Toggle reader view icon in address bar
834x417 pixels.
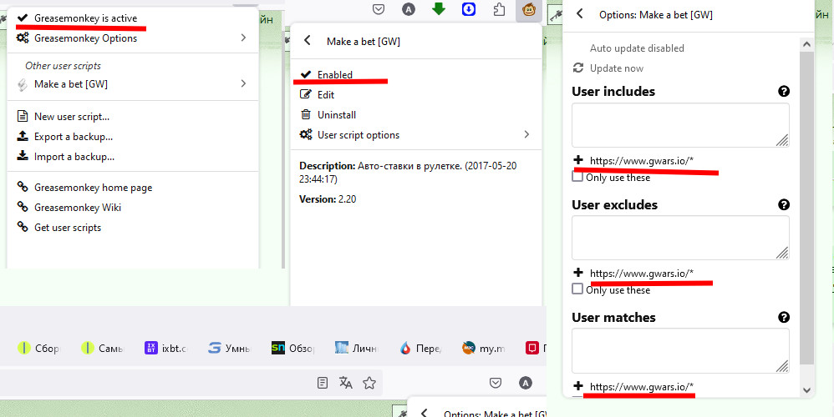click(323, 383)
